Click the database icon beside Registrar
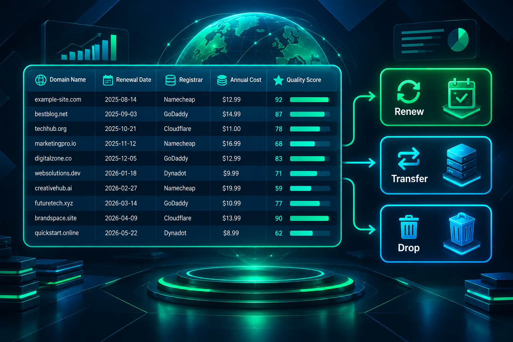Viewport: 513px width, 342px height. [x=170, y=80]
